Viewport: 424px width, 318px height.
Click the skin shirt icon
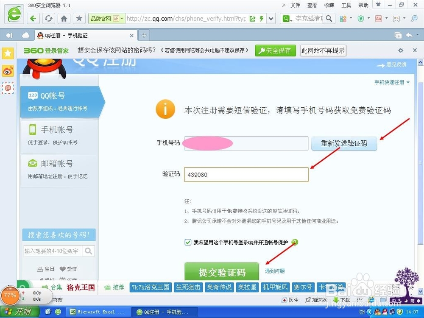pyautogui.click(x=378, y=5)
